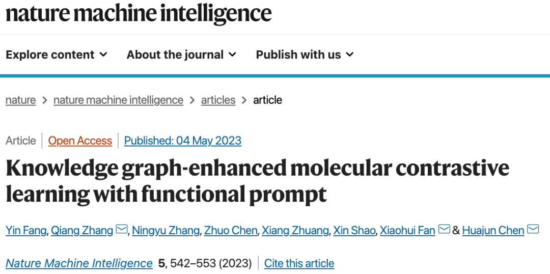Select the article title heading text

[x=257, y=181]
